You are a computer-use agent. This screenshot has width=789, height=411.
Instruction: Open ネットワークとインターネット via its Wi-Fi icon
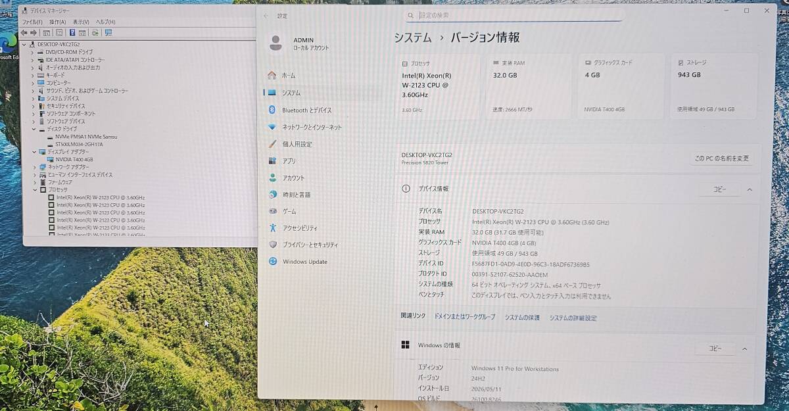click(272, 127)
